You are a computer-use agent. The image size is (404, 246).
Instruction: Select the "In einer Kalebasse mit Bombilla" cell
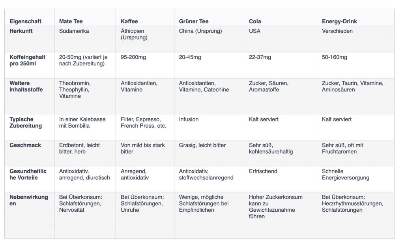click(x=82, y=122)
